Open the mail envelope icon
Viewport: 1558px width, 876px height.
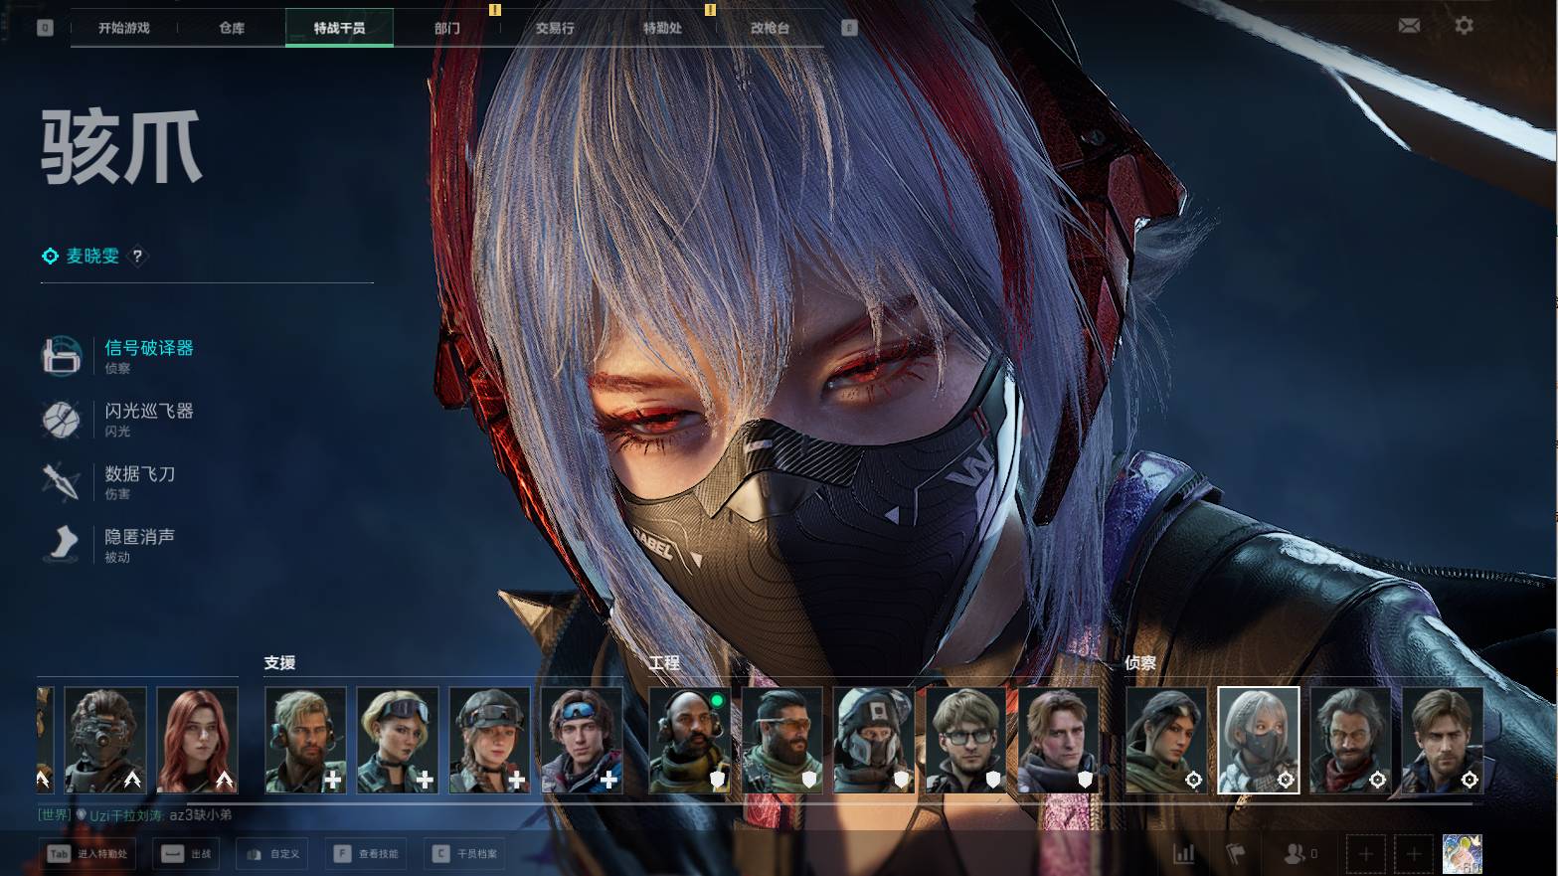click(1409, 26)
